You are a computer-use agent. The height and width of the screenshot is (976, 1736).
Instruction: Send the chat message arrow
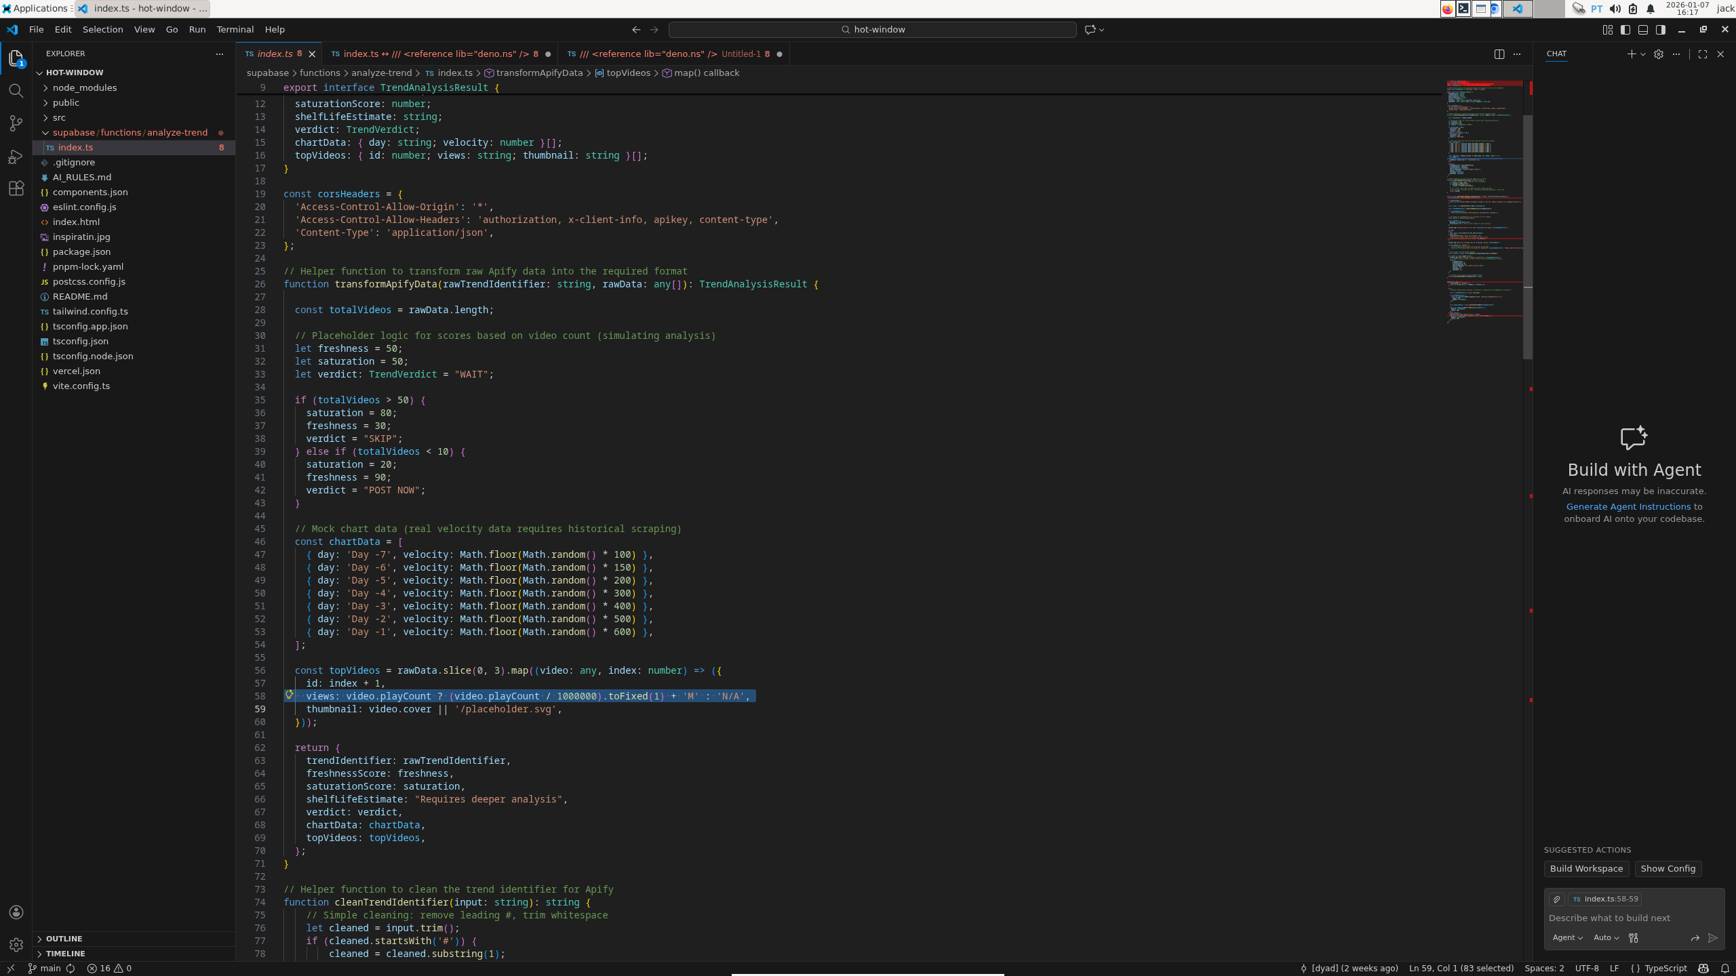(1713, 937)
